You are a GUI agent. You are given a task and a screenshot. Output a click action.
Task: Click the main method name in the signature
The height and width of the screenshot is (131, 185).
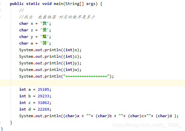coord(58,4)
